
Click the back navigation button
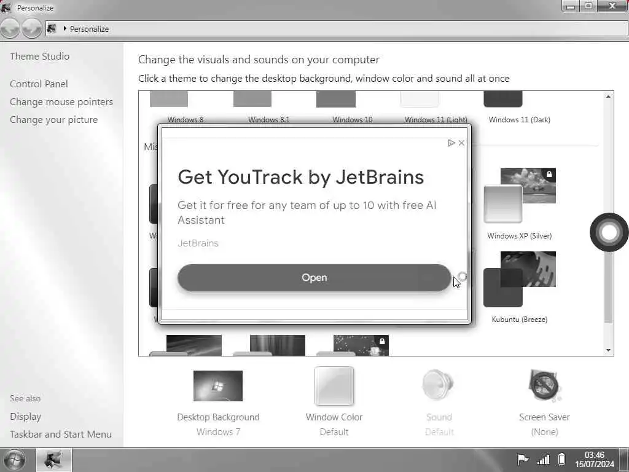(x=10, y=29)
